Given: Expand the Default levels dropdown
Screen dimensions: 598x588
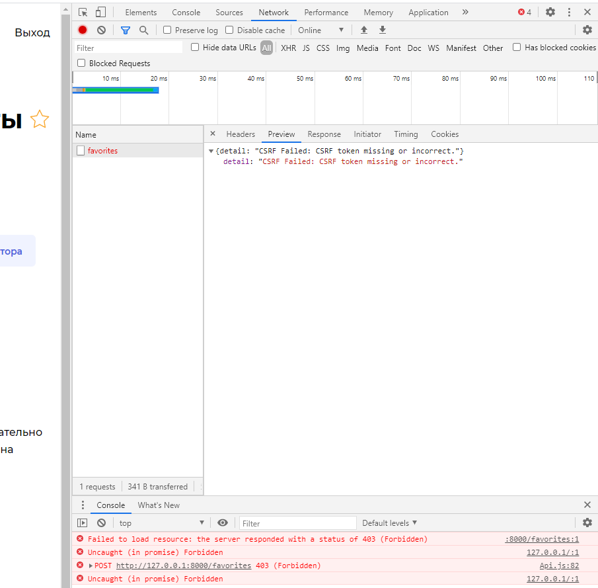Looking at the screenshot, I should (x=389, y=523).
